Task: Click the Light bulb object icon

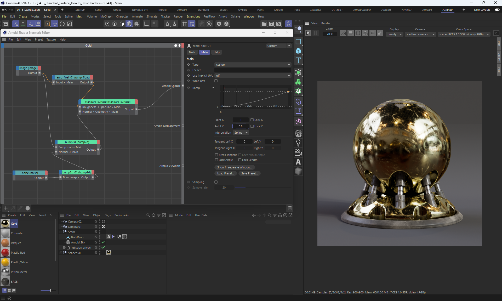Action: 298,143
